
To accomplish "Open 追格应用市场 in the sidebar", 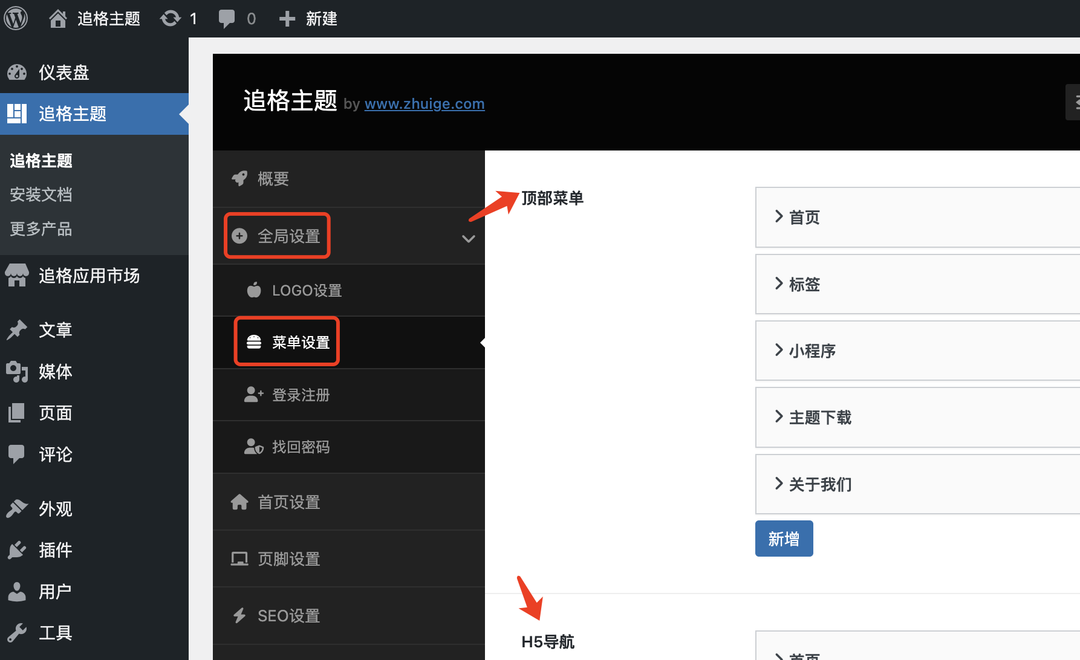I will click(x=94, y=276).
